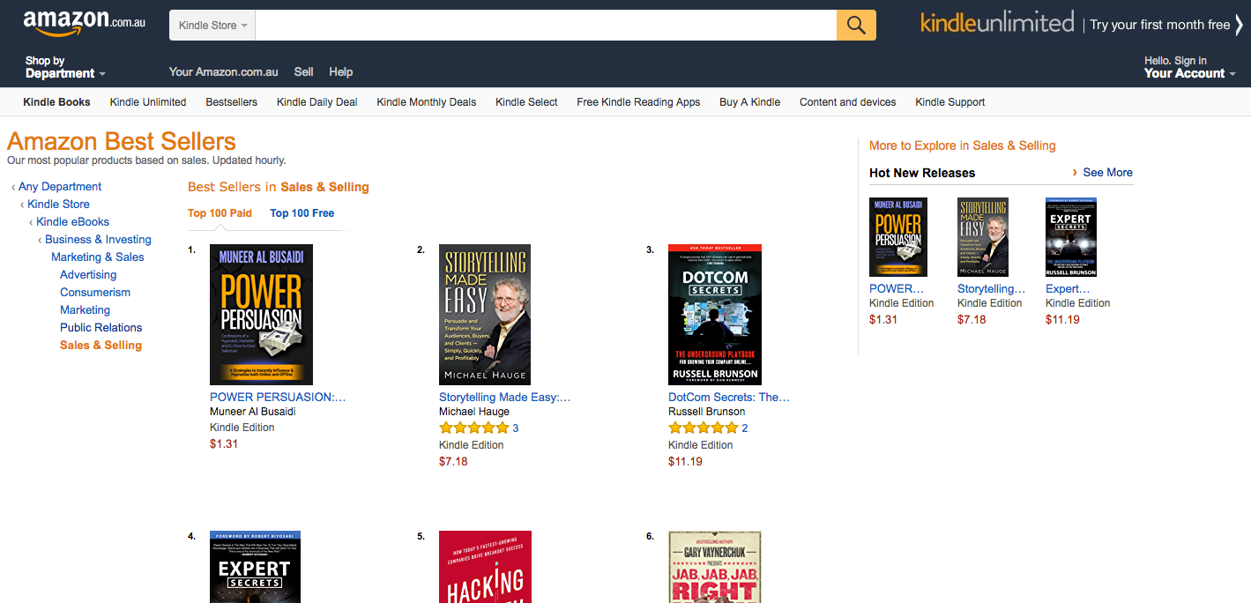The width and height of the screenshot is (1251, 603).
Task: Go back to Any Department
Action: (x=60, y=187)
